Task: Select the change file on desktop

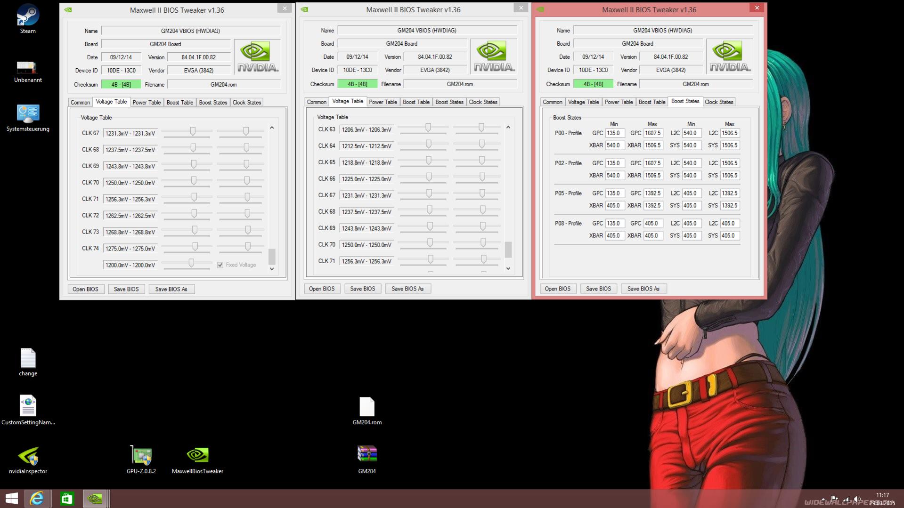Action: click(28, 362)
